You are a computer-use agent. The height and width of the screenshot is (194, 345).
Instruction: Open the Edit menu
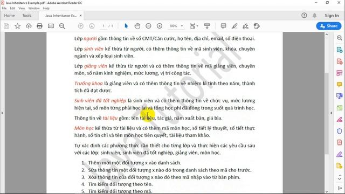click(12, 8)
